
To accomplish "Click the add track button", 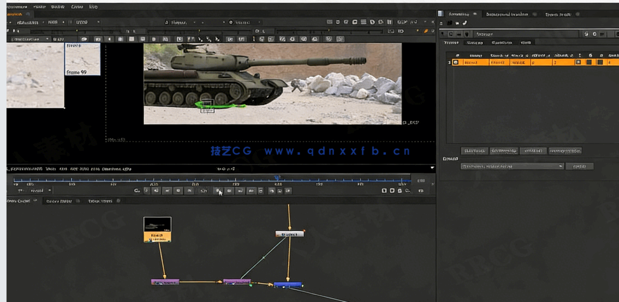I will click(474, 151).
